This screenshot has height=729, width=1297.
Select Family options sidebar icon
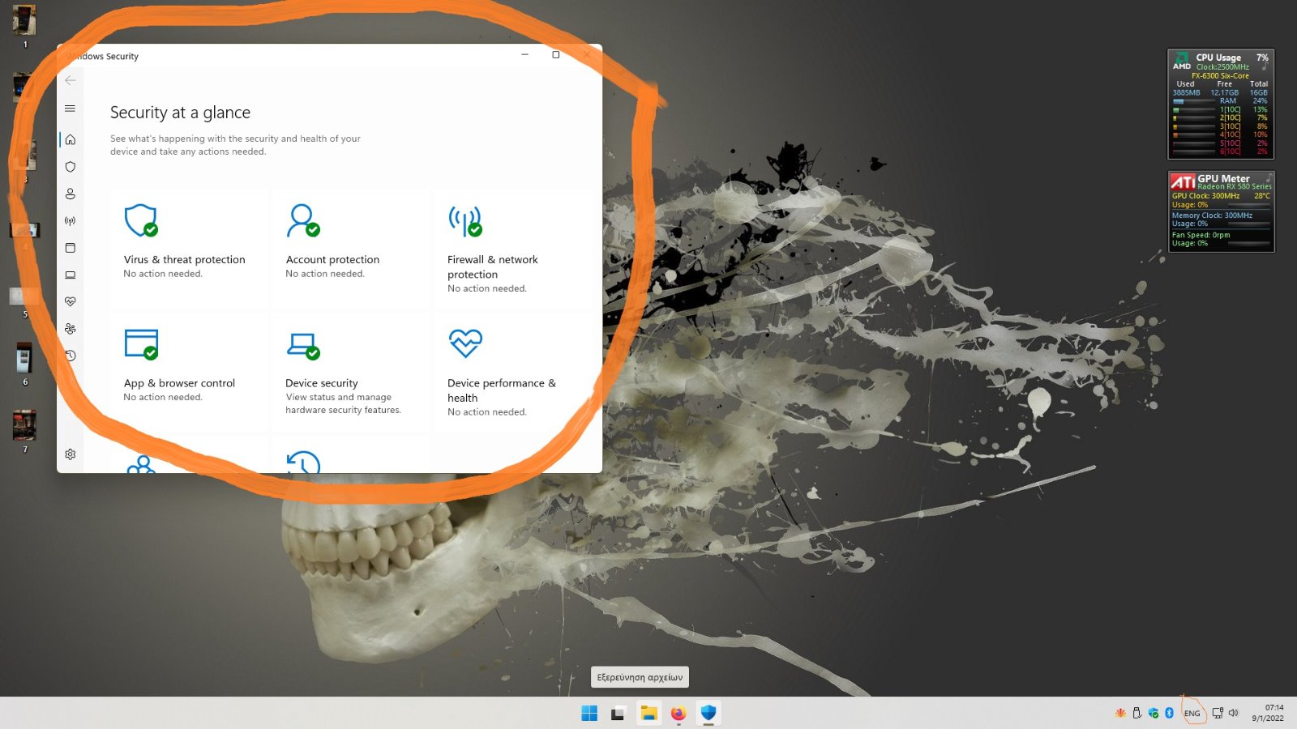point(71,329)
